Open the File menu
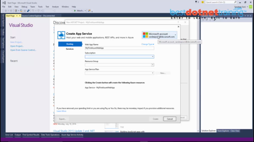254x142 pixels. point(4,7)
